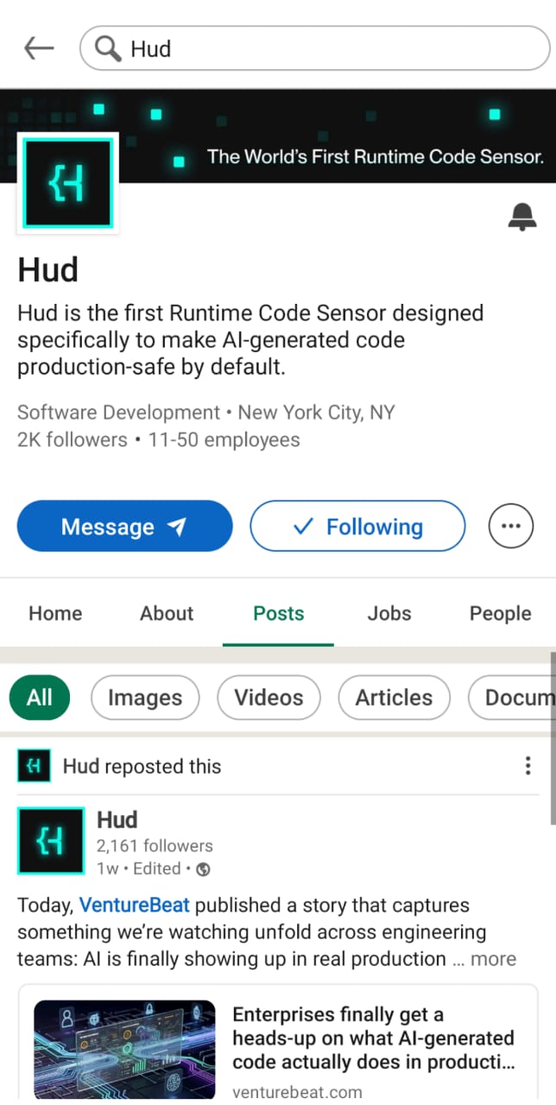Tap the back arrow icon

[39, 49]
